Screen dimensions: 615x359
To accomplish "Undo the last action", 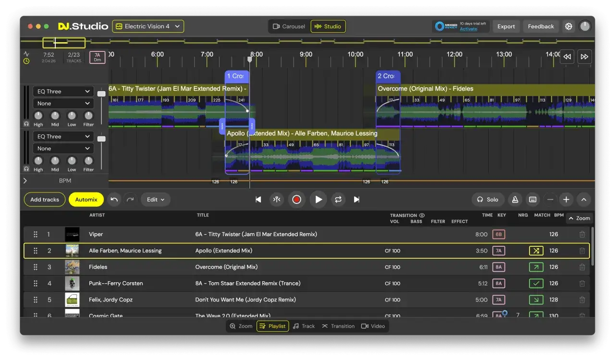I will (x=114, y=200).
